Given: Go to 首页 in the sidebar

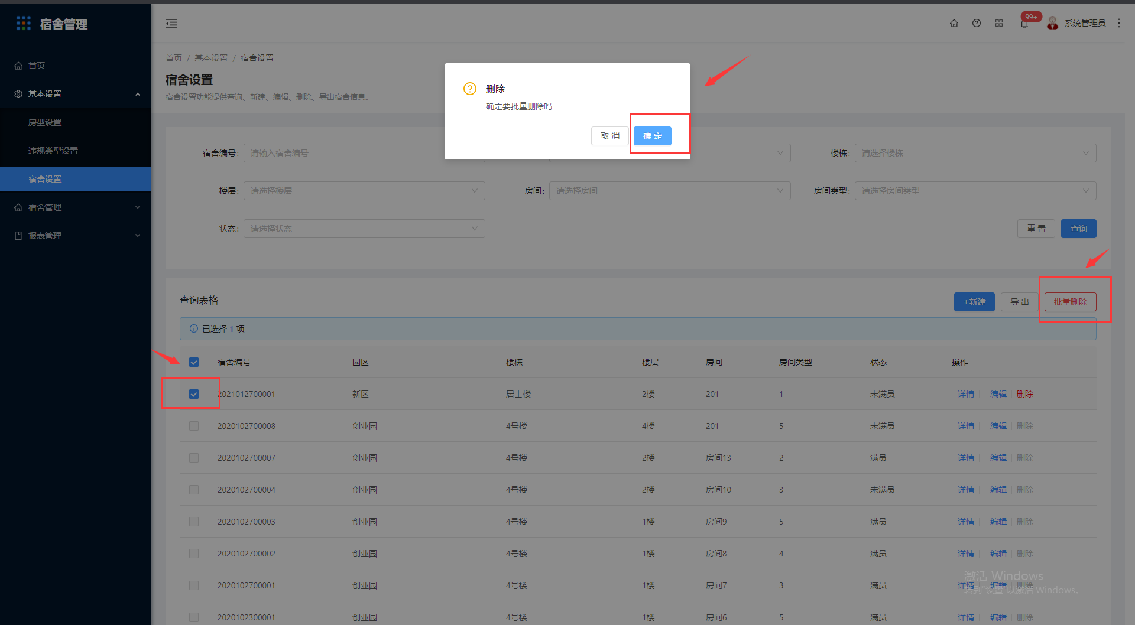Looking at the screenshot, I should point(76,66).
